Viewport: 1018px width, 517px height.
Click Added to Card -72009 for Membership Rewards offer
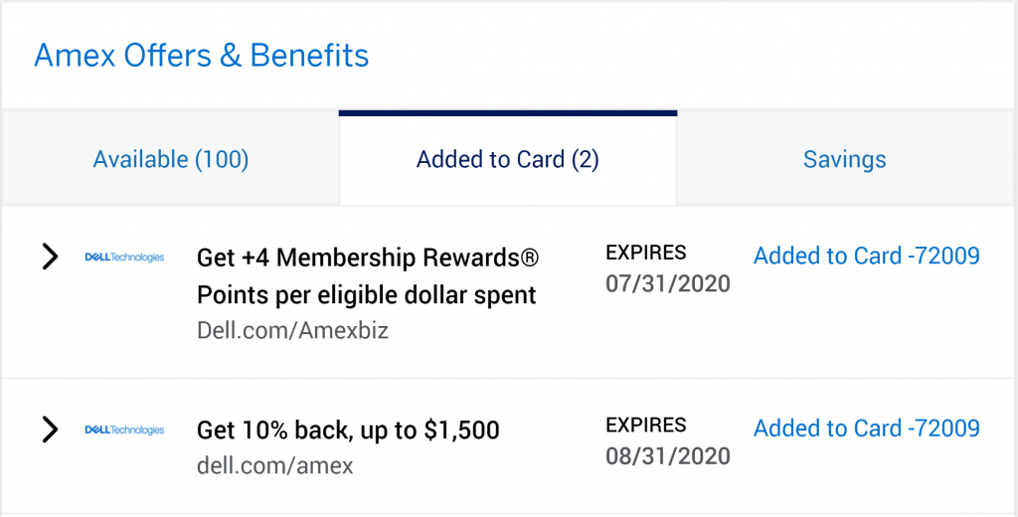867,256
